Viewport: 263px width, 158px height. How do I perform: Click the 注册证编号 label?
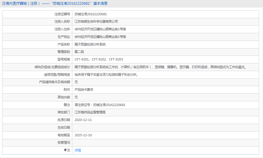62,14
